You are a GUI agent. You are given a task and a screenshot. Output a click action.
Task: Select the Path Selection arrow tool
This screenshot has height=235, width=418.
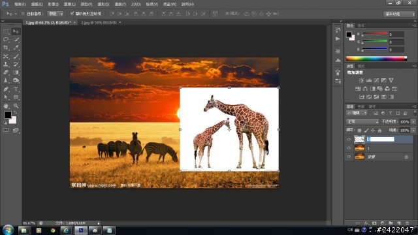point(6,97)
